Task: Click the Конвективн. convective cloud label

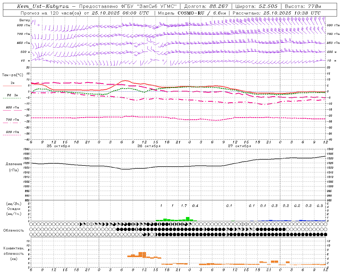Action: [14, 248]
